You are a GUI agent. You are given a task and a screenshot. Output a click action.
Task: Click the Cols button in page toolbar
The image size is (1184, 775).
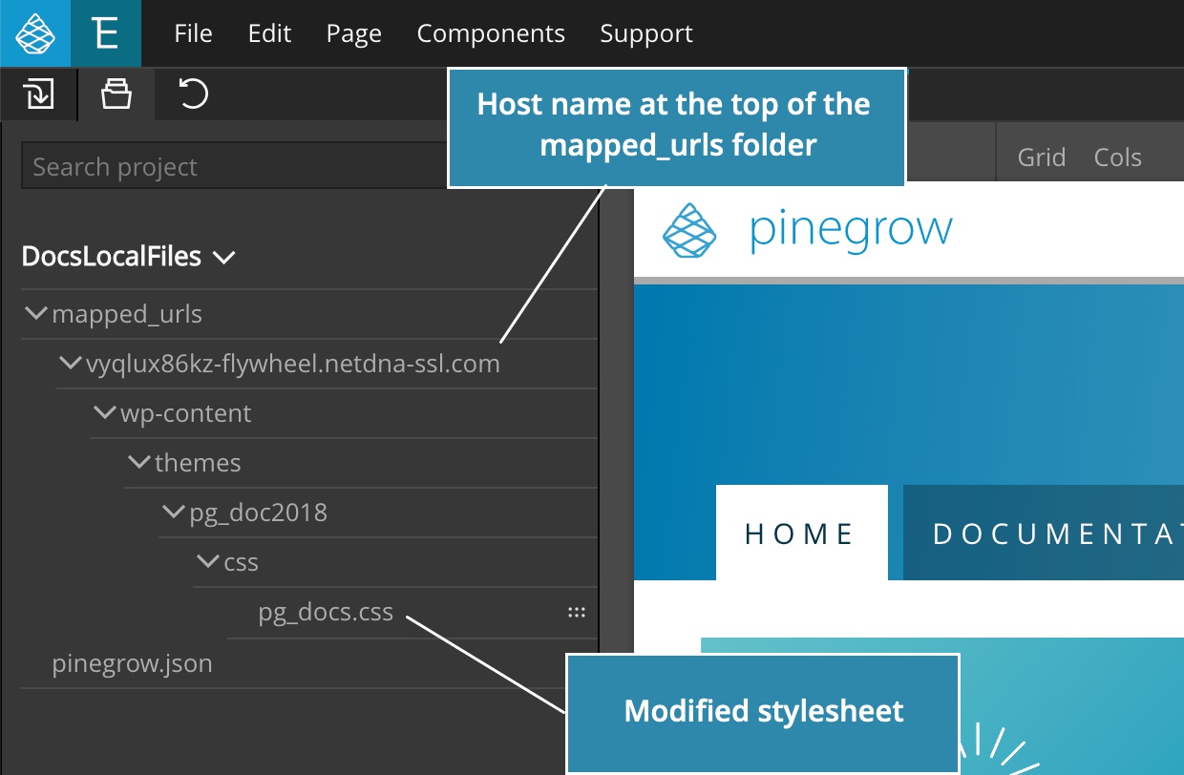click(x=1118, y=157)
